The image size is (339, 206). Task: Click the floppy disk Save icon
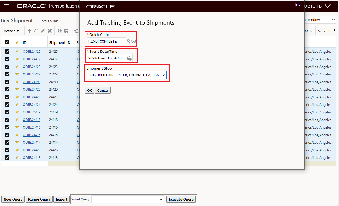(66, 31)
